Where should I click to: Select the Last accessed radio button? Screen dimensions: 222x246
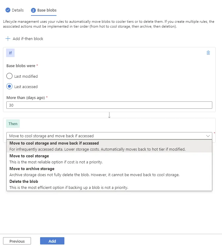(x=9, y=86)
